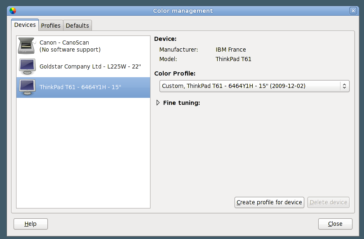The image size is (364, 239).
Task: Switch to the Devices tab
Action: click(25, 25)
